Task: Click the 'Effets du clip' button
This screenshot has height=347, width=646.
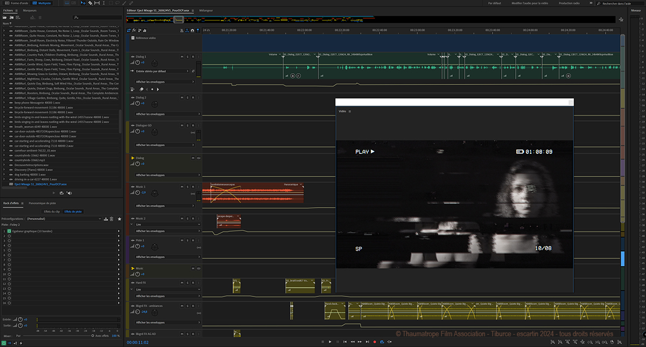Action: pyautogui.click(x=52, y=211)
